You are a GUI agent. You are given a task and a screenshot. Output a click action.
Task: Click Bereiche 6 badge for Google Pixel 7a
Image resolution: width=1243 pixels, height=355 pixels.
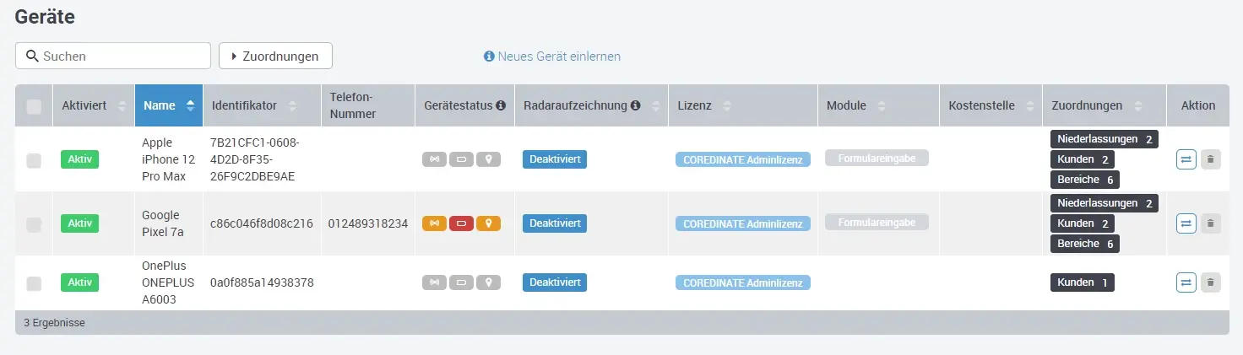pyautogui.click(x=1085, y=244)
